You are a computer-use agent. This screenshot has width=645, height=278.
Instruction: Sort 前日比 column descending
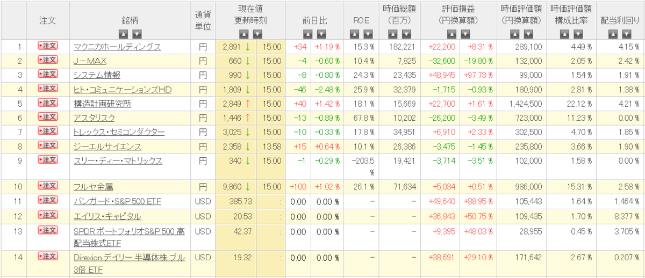[x=321, y=34]
